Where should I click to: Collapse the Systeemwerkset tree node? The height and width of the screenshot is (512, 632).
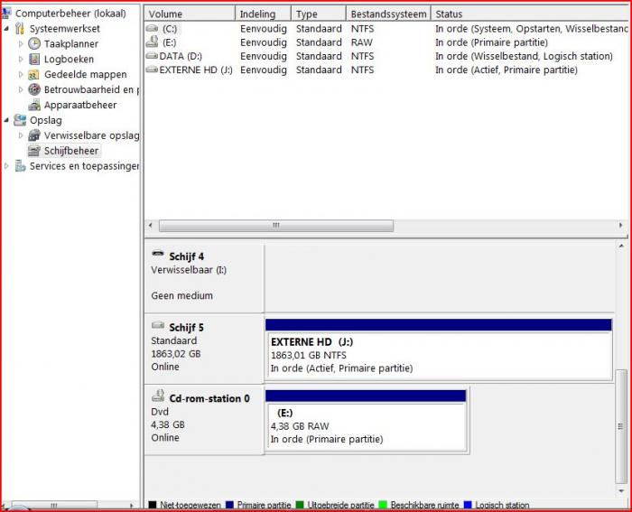click(x=7, y=29)
